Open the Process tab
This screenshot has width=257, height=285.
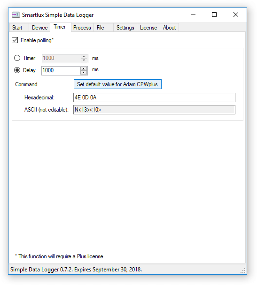click(82, 28)
